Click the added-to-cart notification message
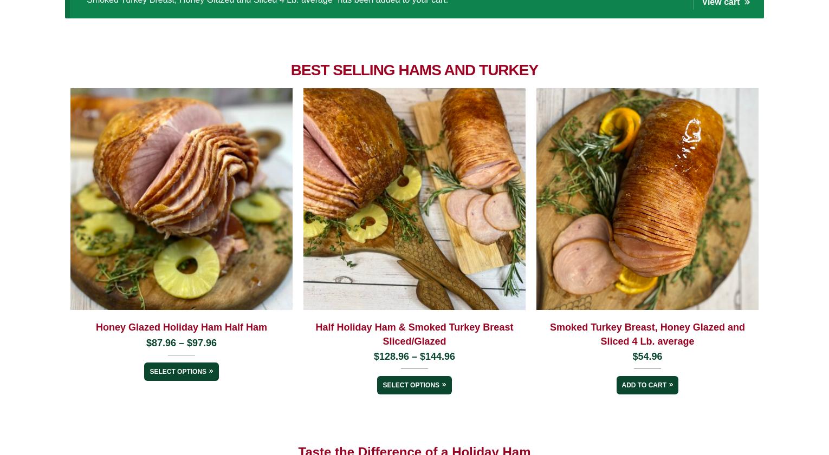 (x=267, y=2)
